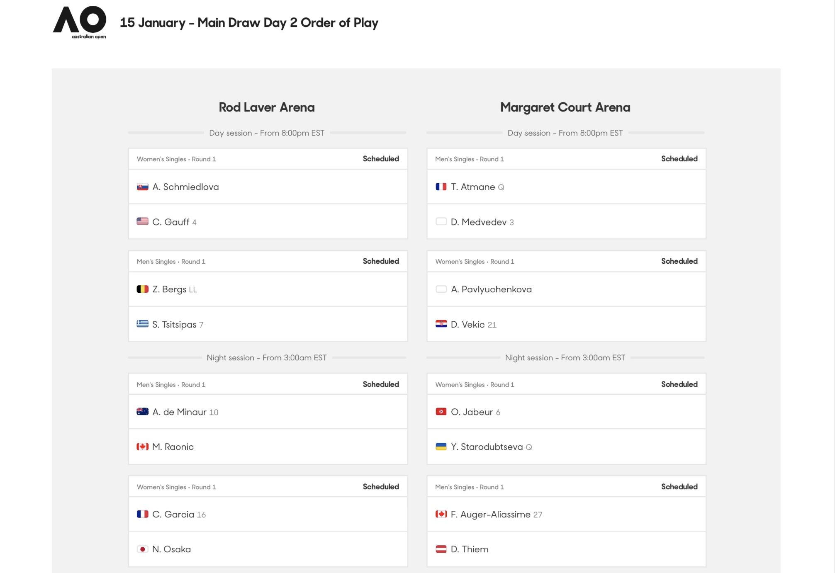Open N. Osaka player profile

pyautogui.click(x=171, y=549)
